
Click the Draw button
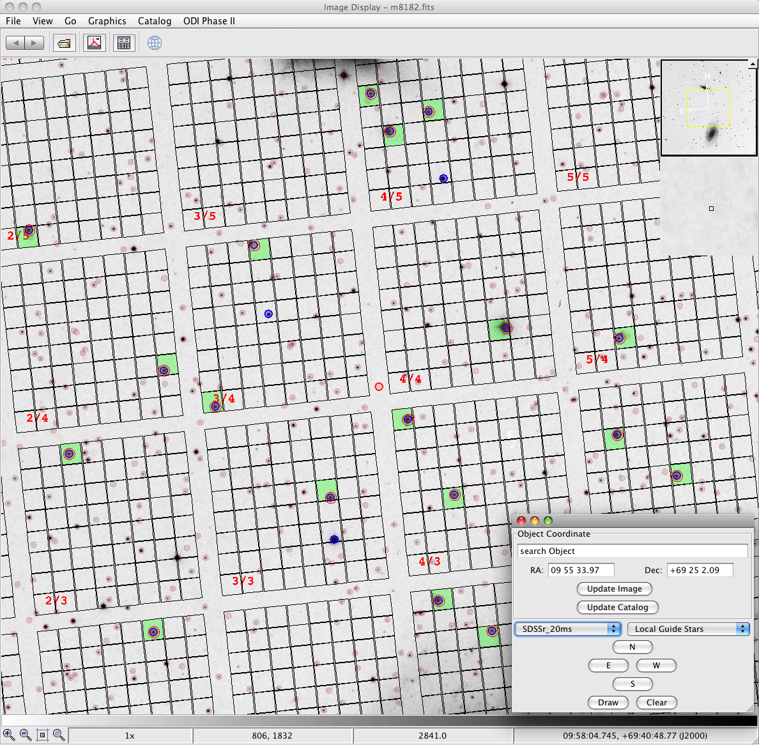click(x=608, y=702)
